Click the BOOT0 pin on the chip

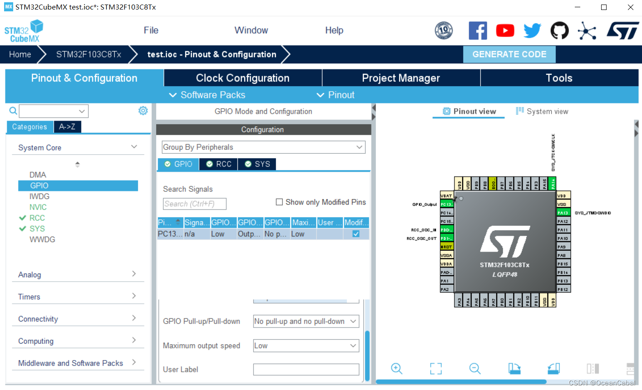[x=493, y=184]
